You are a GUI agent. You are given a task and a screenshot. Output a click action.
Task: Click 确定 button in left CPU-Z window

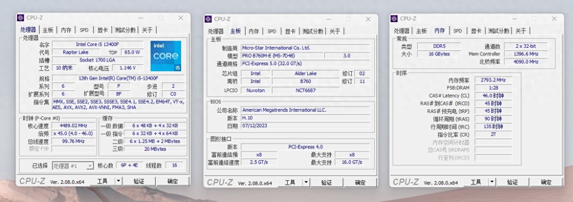(x=172, y=181)
